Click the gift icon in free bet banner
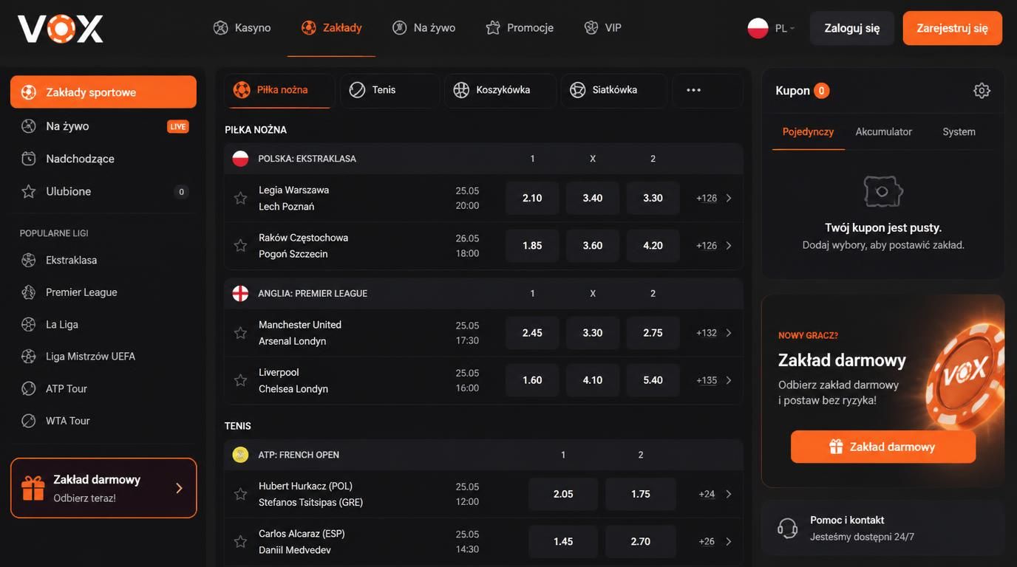This screenshot has width=1017, height=567. tap(33, 488)
